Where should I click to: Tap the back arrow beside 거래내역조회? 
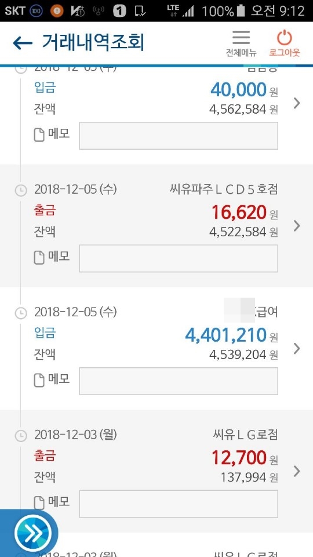[x=23, y=44]
